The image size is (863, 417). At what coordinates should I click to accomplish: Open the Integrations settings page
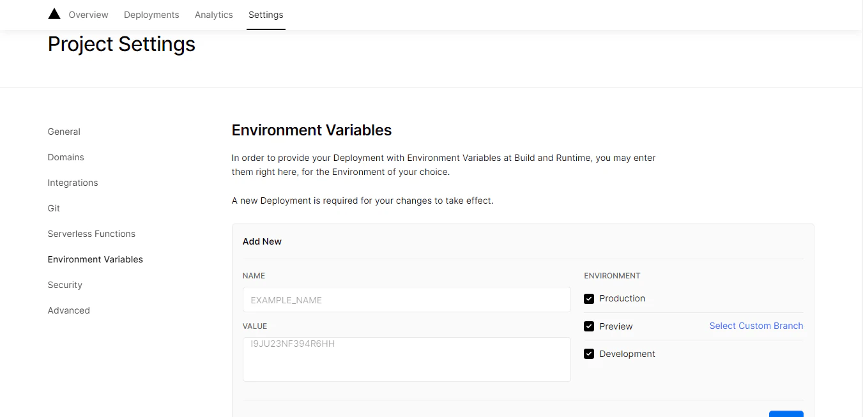click(72, 183)
